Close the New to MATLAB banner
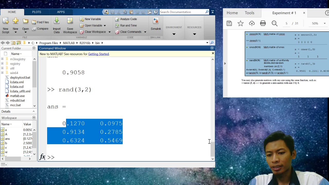Image resolution: width=329 pixels, height=185 pixels. (x=213, y=53)
